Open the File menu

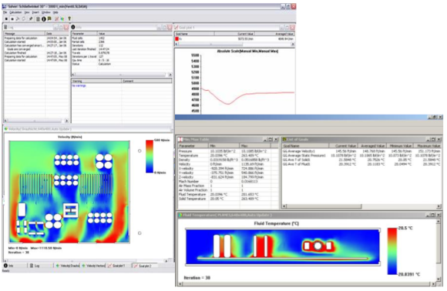point(5,12)
